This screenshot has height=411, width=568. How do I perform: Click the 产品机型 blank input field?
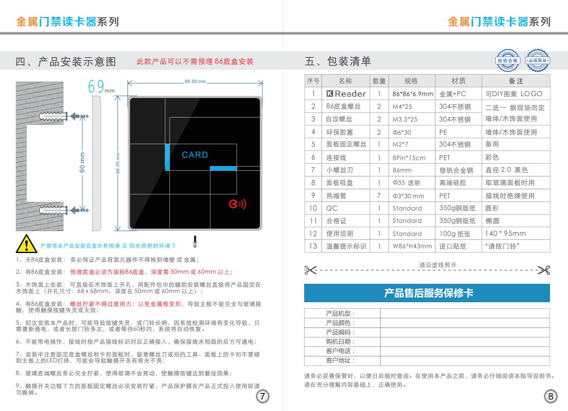pyautogui.click(x=465, y=313)
